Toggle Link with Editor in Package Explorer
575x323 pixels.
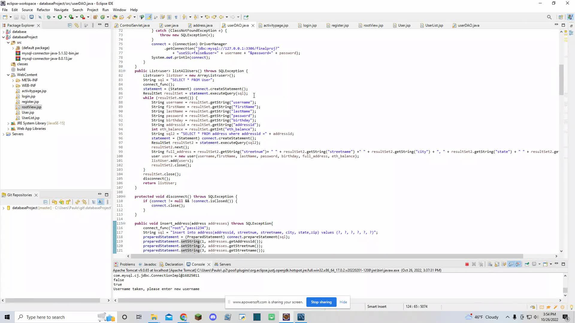pyautogui.click(x=77, y=25)
